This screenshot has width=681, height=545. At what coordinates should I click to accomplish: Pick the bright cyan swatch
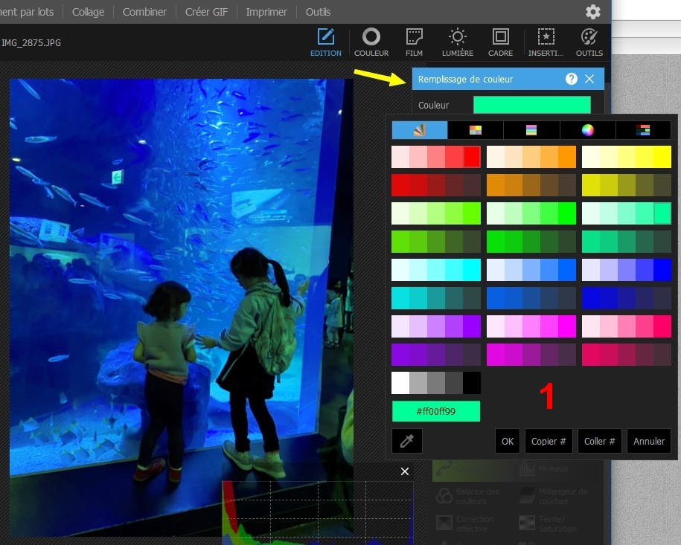(x=472, y=269)
